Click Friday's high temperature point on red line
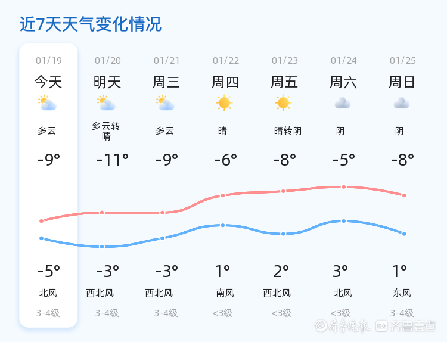Screen dimensions: 447x342 (x=284, y=191)
